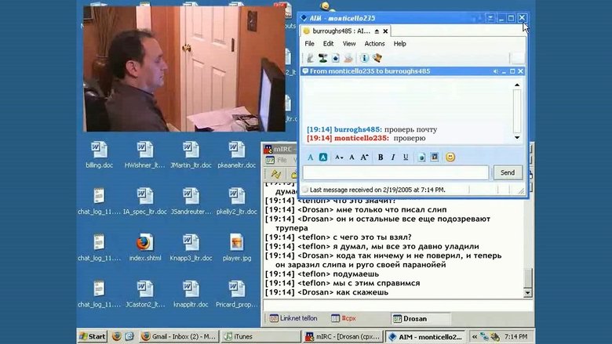Mute sound using speaker icon in conversation header
Screen dimensions: 612x344
point(496,71)
